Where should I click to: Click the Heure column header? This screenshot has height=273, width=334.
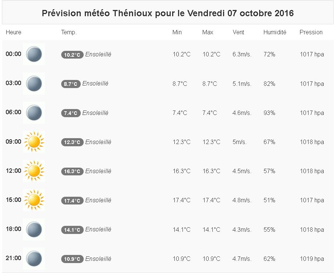click(x=14, y=32)
